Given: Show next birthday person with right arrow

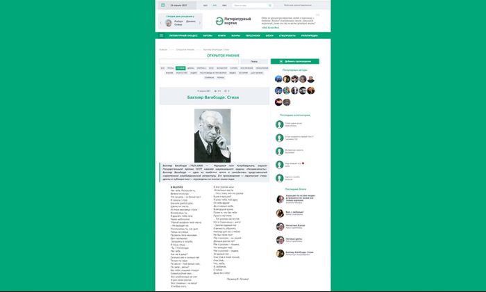Looking at the screenshot, I should tap(200, 23).
